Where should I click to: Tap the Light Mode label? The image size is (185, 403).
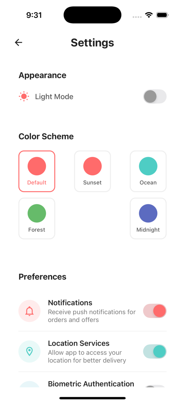54,97
